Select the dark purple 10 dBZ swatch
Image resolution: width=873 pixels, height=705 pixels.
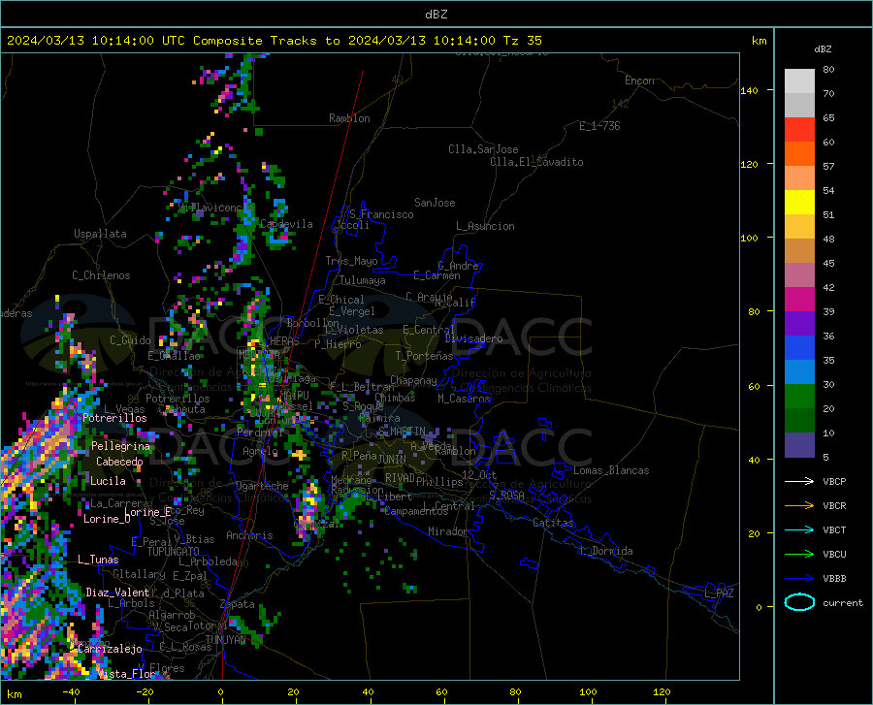pyautogui.click(x=799, y=444)
